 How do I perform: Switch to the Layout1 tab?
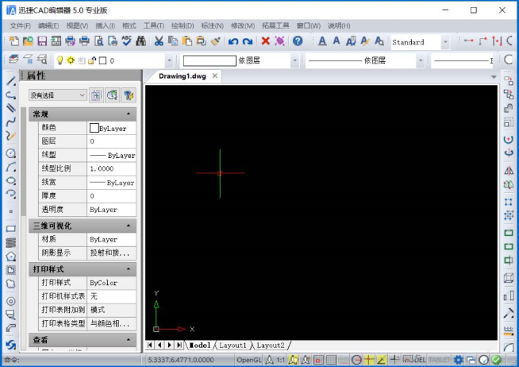pyautogui.click(x=233, y=346)
